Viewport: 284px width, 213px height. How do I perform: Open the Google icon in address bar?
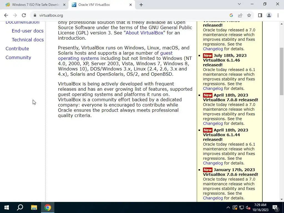coord(231,16)
